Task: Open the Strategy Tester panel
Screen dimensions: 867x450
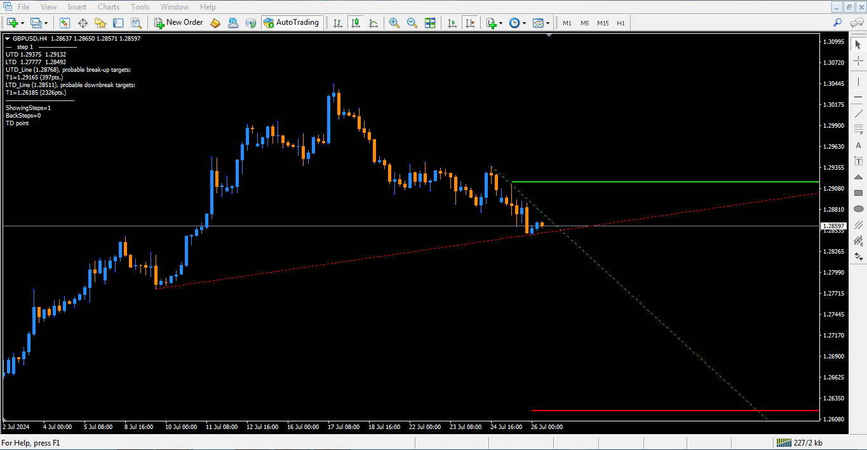Action: 136,23
